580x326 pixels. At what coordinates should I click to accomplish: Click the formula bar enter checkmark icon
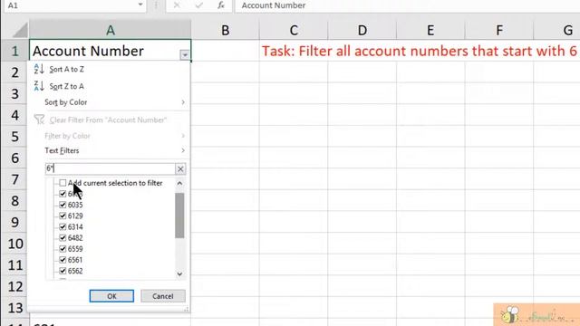(199, 5)
